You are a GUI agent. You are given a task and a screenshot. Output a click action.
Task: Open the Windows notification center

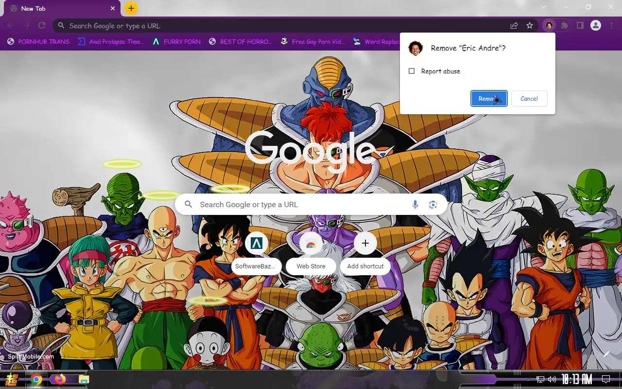tap(605, 379)
